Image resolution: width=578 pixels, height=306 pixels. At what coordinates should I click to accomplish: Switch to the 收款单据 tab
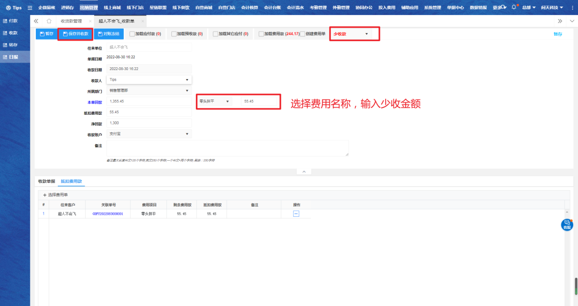coord(47,182)
